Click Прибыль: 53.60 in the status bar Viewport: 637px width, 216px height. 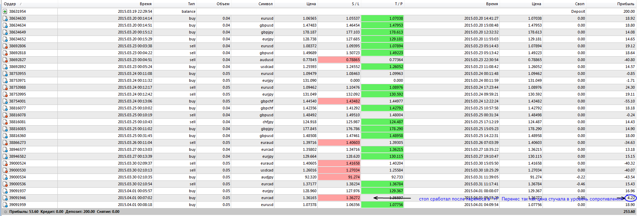pyautogui.click(x=24, y=212)
